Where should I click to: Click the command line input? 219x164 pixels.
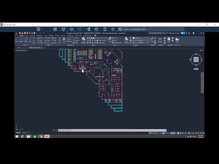(112, 130)
